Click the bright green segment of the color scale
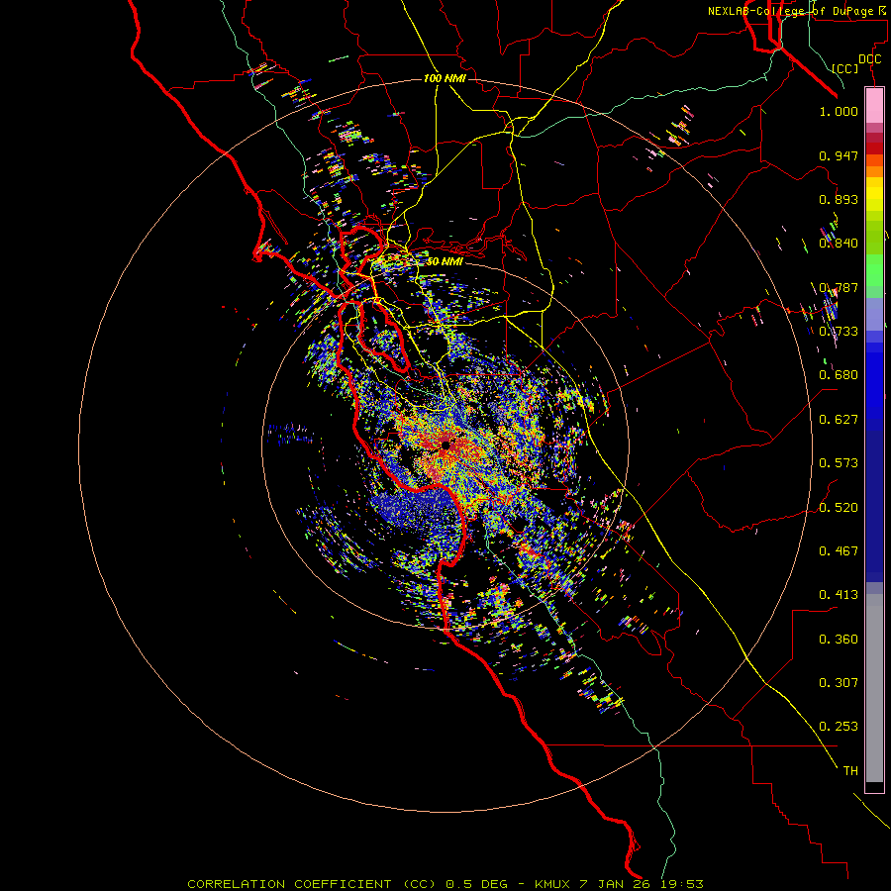Screen dimensions: 891x891 (874, 270)
